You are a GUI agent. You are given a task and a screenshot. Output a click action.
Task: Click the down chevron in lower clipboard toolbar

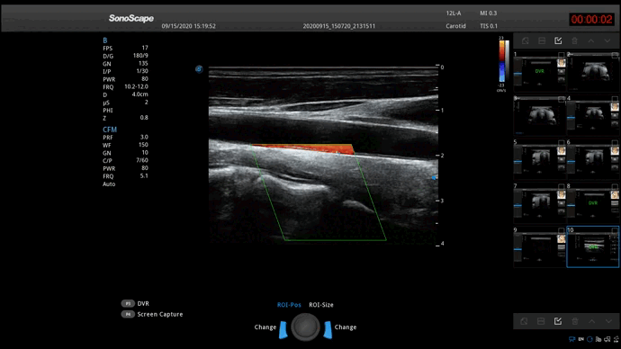point(608,321)
